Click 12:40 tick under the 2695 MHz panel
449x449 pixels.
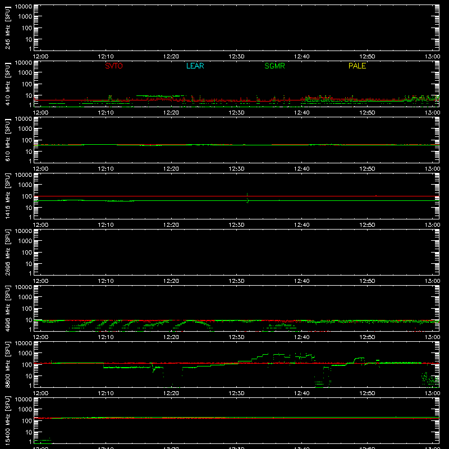[302, 281]
